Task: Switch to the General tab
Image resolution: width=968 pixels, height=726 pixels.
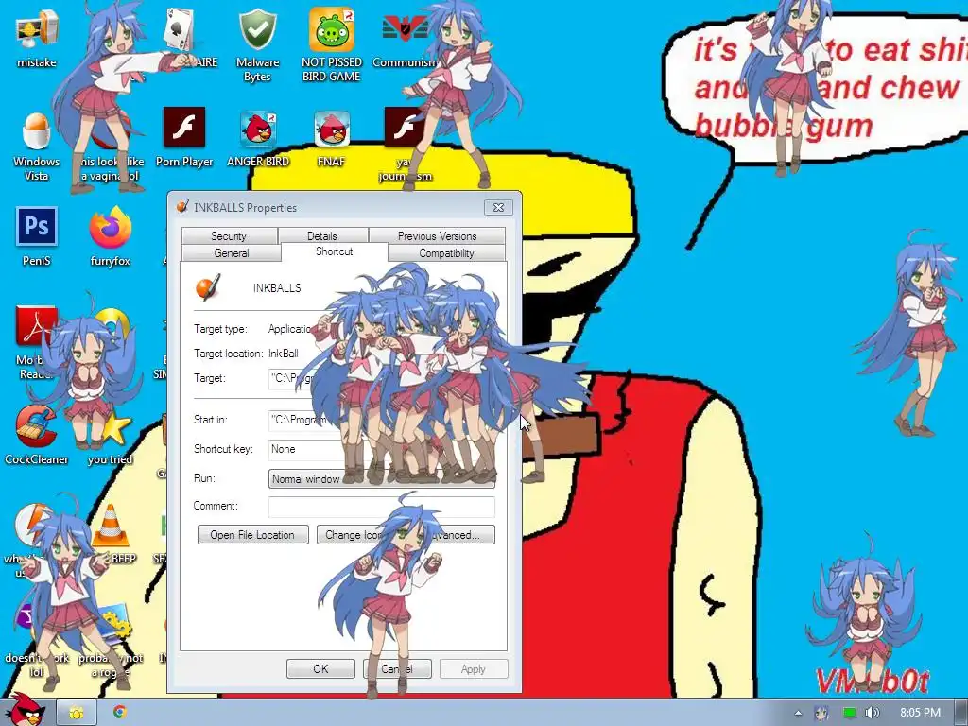Action: click(x=232, y=253)
